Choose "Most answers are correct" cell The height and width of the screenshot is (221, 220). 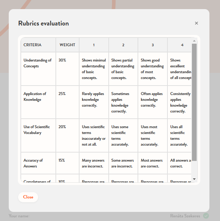tap(153, 163)
